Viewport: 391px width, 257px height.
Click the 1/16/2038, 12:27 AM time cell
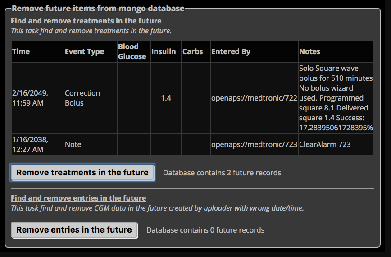38,144
